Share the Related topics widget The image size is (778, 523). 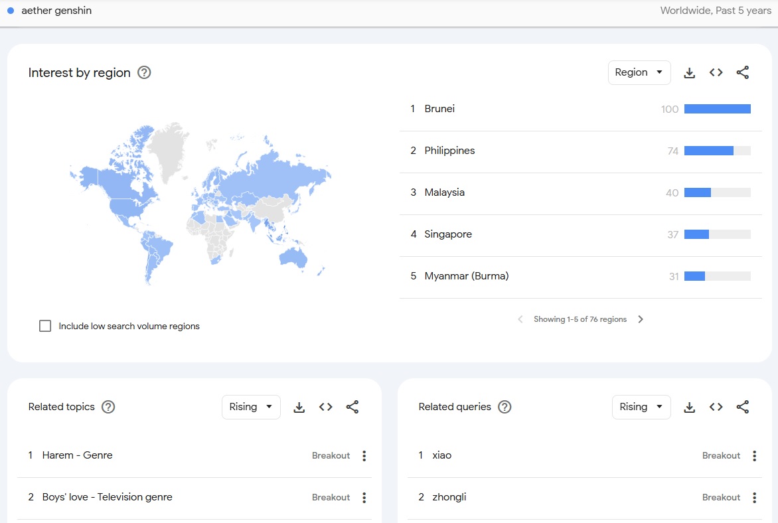click(352, 407)
